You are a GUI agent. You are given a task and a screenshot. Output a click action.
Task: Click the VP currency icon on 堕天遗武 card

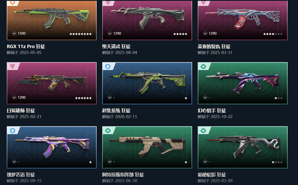click(x=110, y=33)
